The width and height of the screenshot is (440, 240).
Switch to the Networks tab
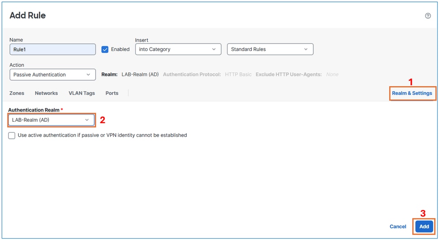[46, 93]
